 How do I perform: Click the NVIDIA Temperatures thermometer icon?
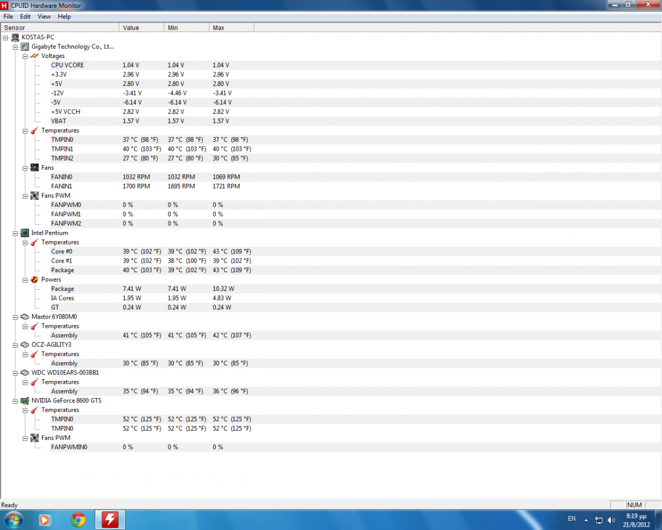(x=34, y=410)
